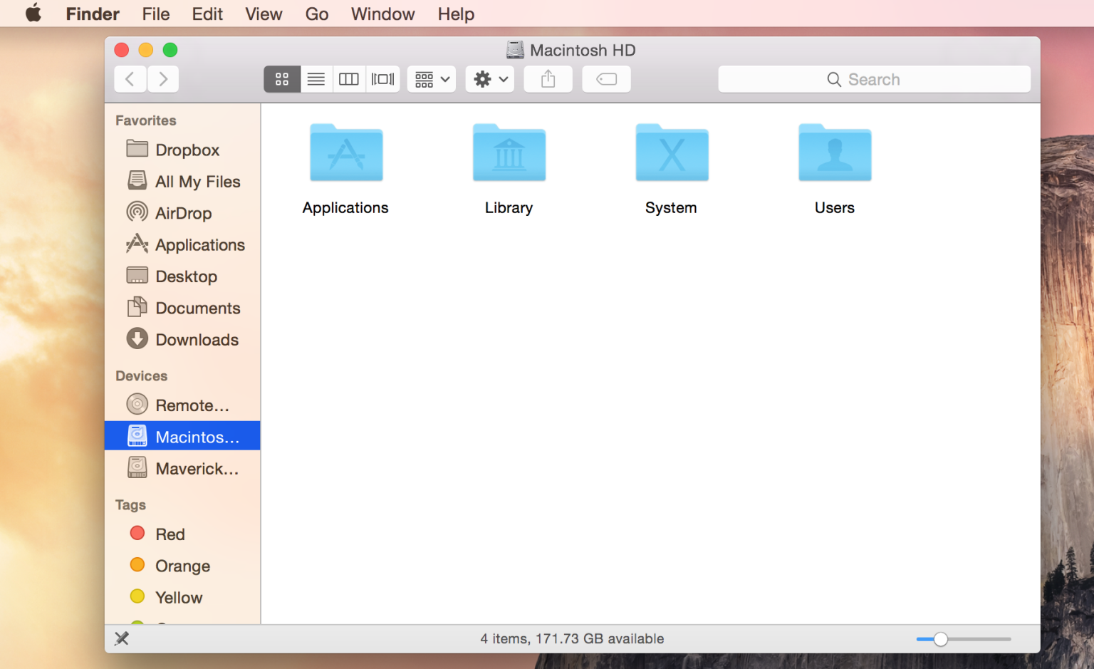Open the Window menu

(x=382, y=14)
